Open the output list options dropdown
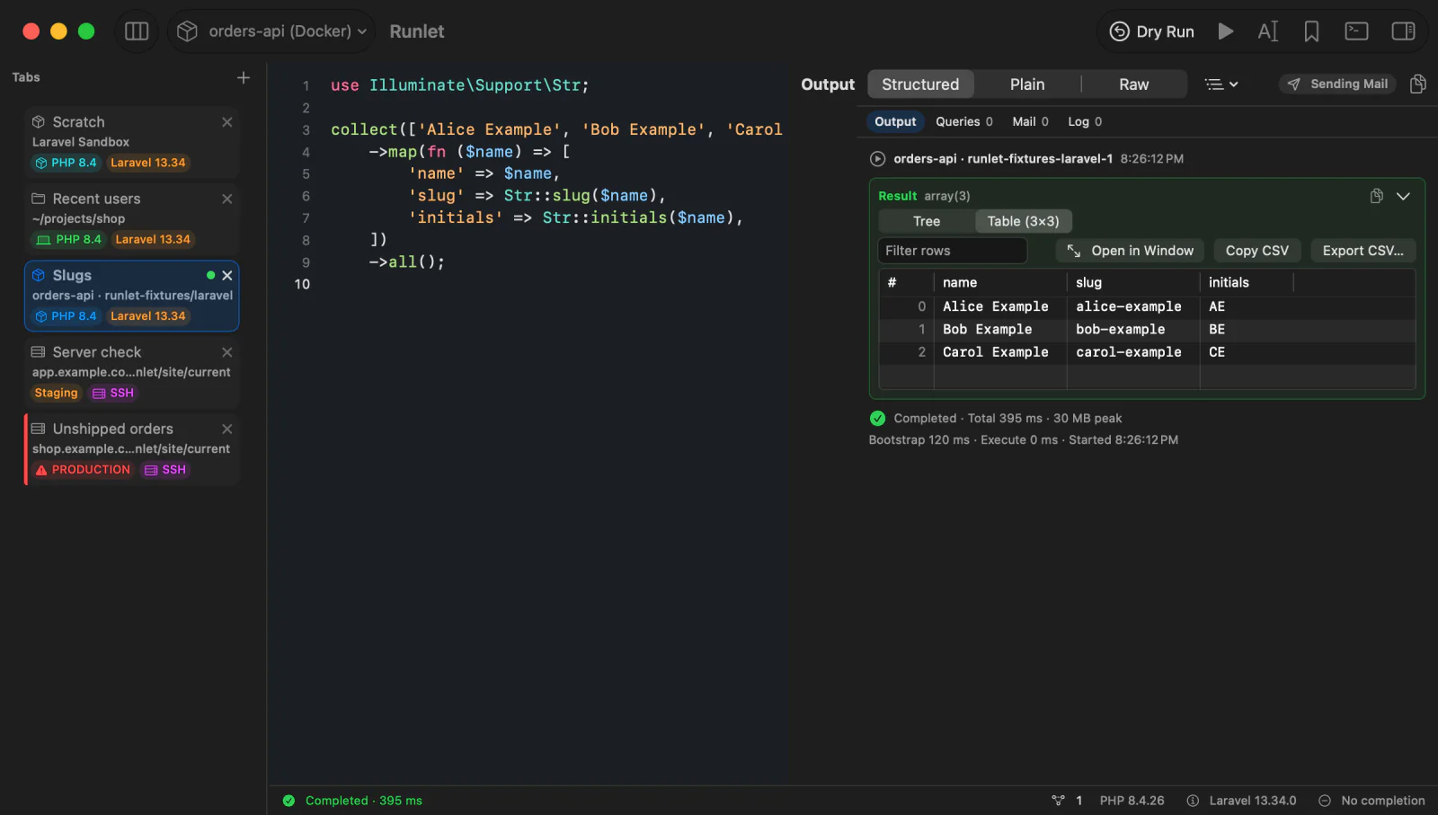1438x815 pixels. pos(1221,84)
